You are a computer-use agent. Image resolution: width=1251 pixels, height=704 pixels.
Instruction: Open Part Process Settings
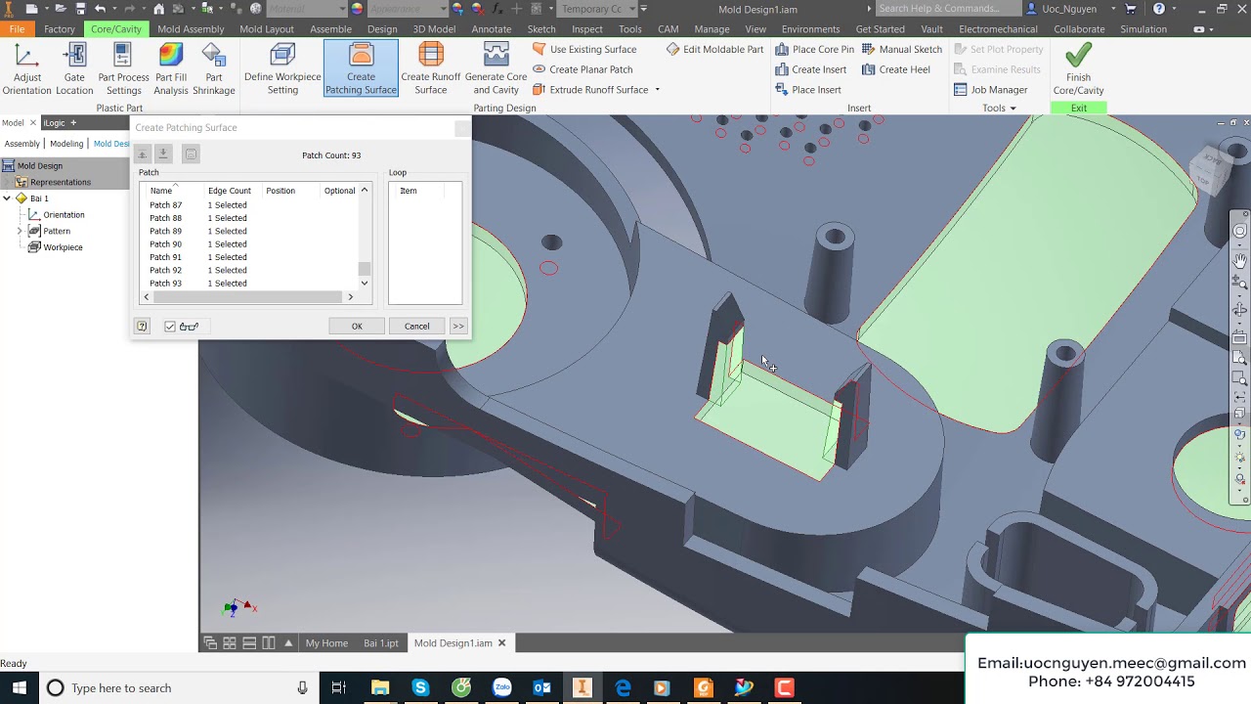[124, 69]
